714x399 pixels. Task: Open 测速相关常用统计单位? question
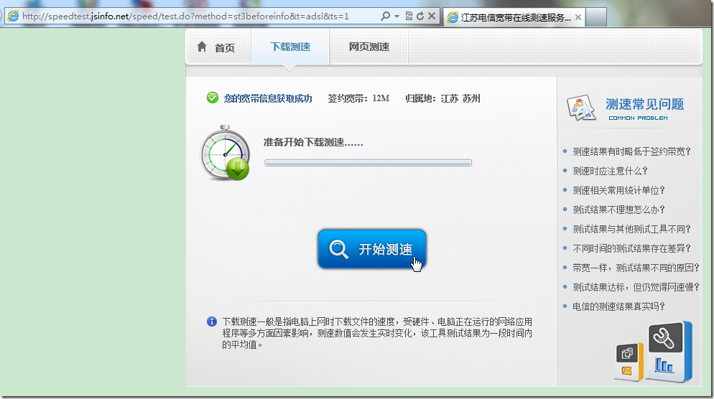click(619, 190)
